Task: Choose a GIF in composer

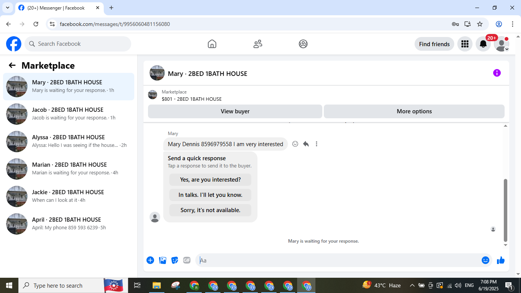Action: [x=187, y=260]
